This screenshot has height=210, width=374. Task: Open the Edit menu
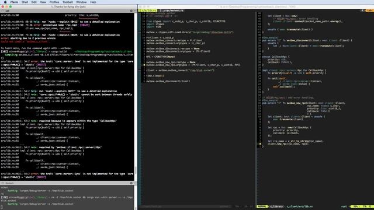pyautogui.click(x=34, y=2)
